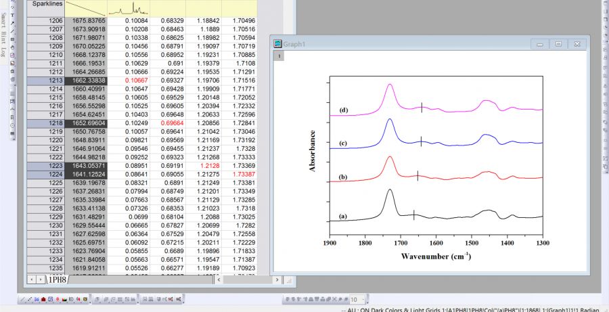This screenshot has height=312, width=609.
Task: Click the Sparklines row header
Action: click(x=46, y=4)
